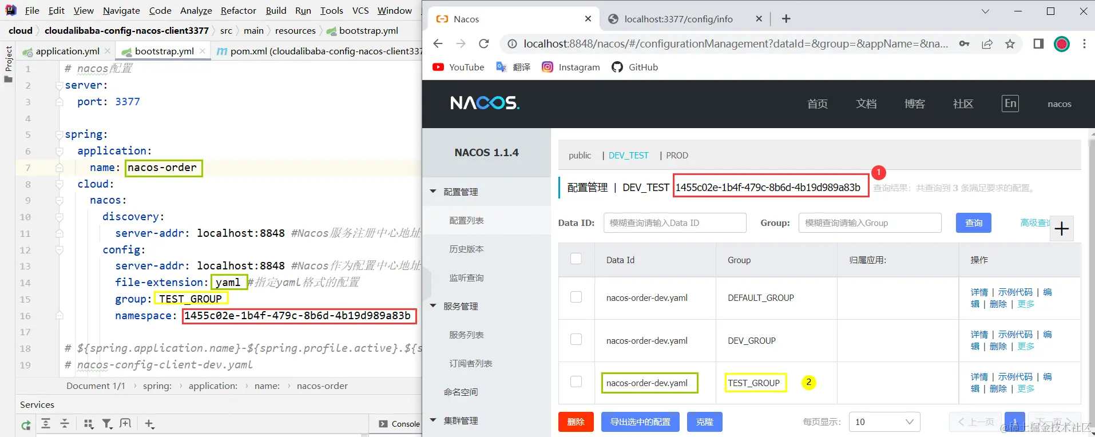1095x437 pixels.
Task: Open 详情 for the TEST_GROUP row
Action: tap(979, 376)
